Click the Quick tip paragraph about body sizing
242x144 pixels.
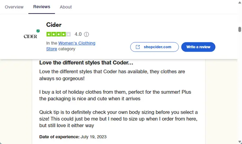pos(118,119)
